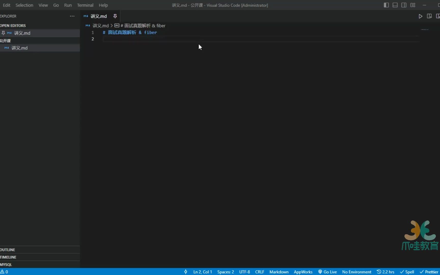Click line number 2 in gutter
The height and width of the screenshot is (275, 440).
[93, 39]
